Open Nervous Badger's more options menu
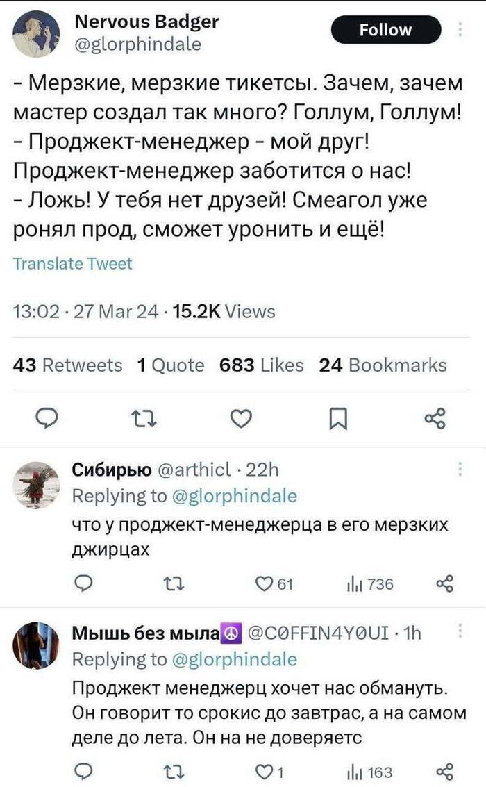 (462, 29)
